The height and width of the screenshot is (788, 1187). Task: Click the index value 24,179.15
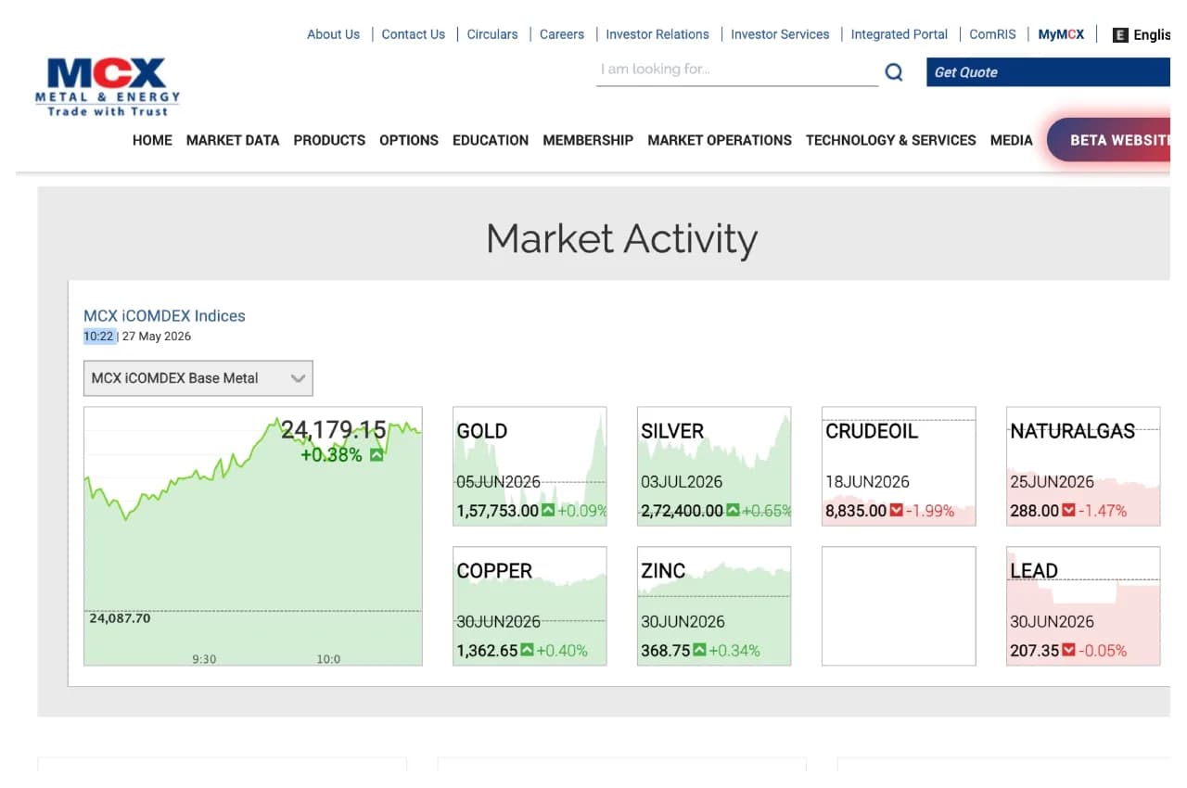334,430
